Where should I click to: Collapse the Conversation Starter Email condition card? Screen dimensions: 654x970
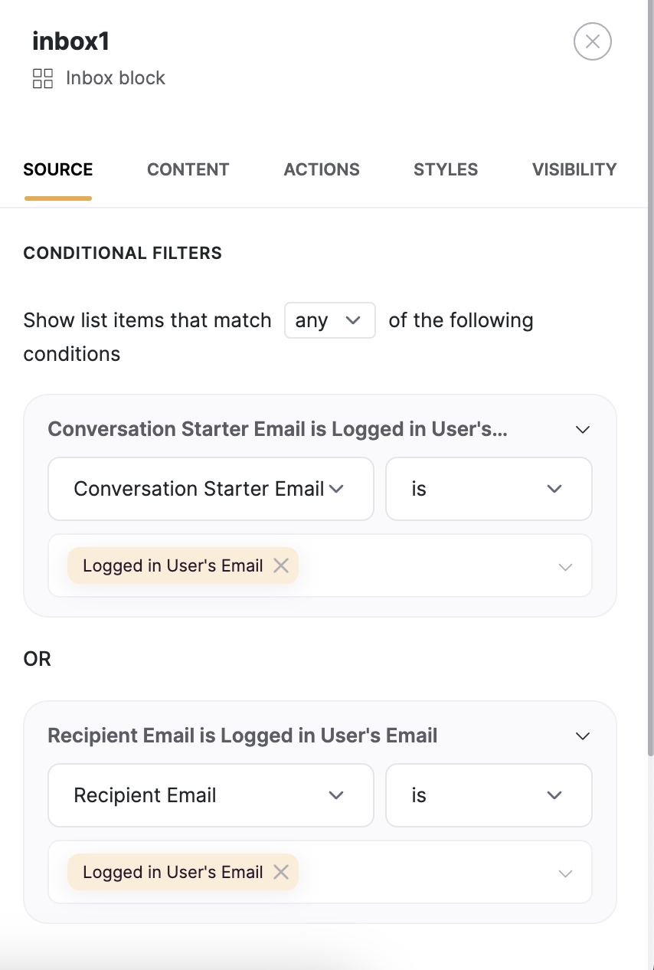pos(582,429)
